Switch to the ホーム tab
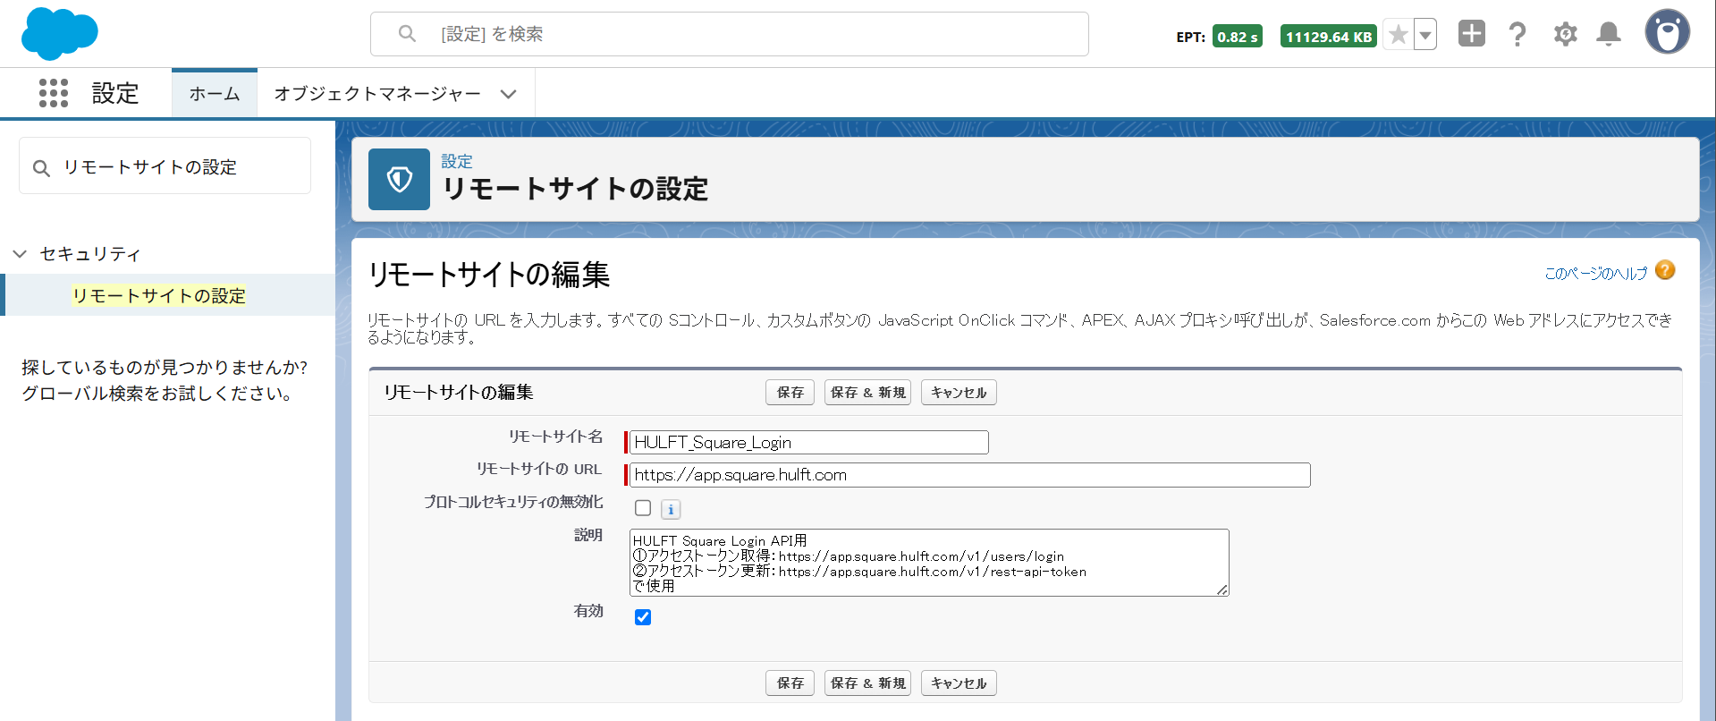The height and width of the screenshot is (721, 1716). click(x=215, y=94)
